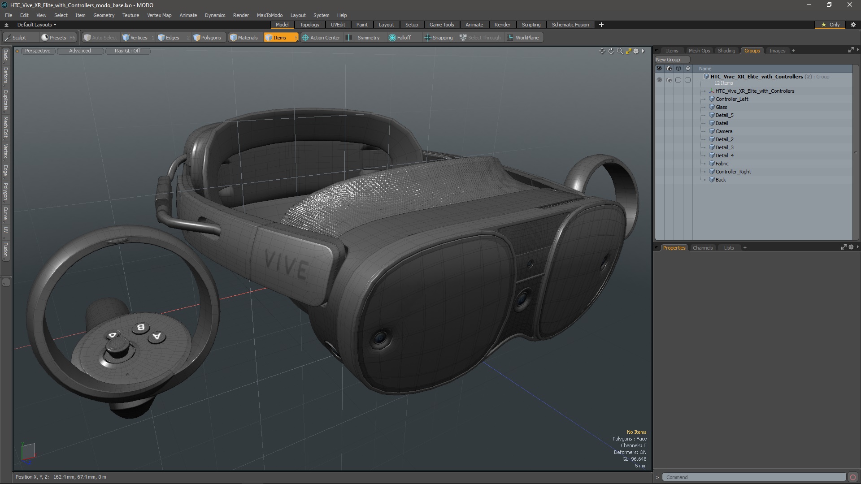Click the Command input field
This screenshot has width=861, height=484.
pyautogui.click(x=754, y=477)
